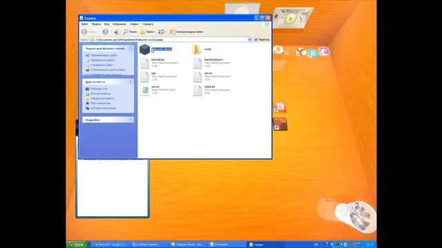Screen dimensions: 442x248
Task: Click the Rename file task link
Action: [104, 55]
